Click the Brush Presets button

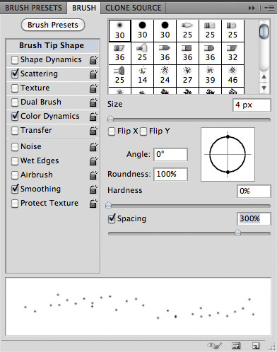coord(53,25)
